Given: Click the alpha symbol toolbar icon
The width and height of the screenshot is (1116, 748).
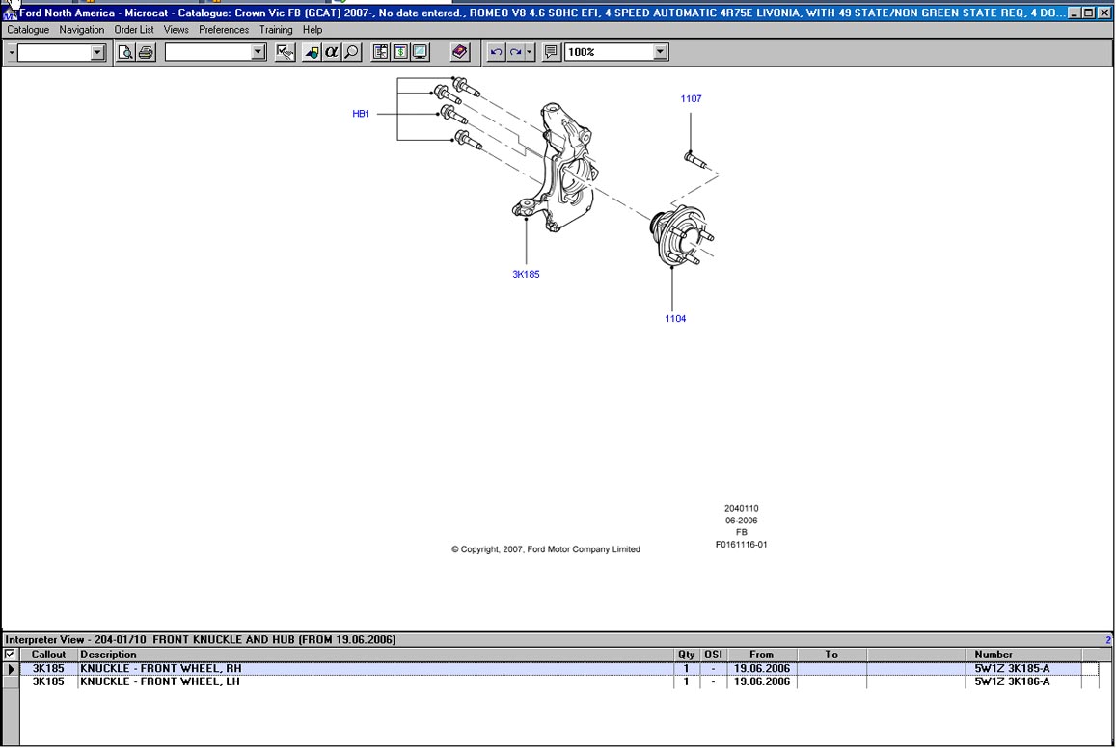Looking at the screenshot, I should point(332,52).
